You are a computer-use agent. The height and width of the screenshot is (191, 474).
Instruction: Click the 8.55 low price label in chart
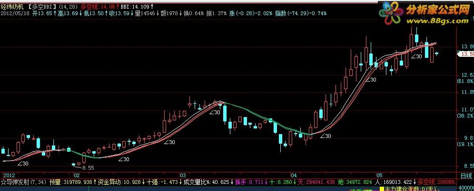(88, 167)
